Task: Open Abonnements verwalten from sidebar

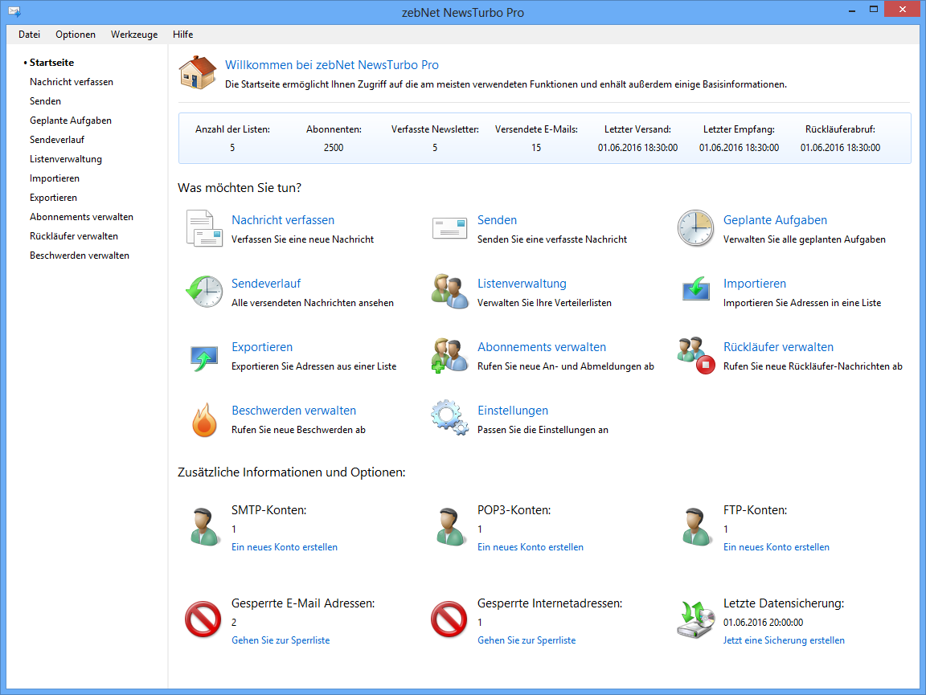Action: point(81,217)
